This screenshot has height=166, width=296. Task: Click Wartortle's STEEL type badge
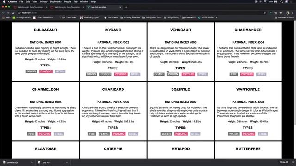[263, 134]
